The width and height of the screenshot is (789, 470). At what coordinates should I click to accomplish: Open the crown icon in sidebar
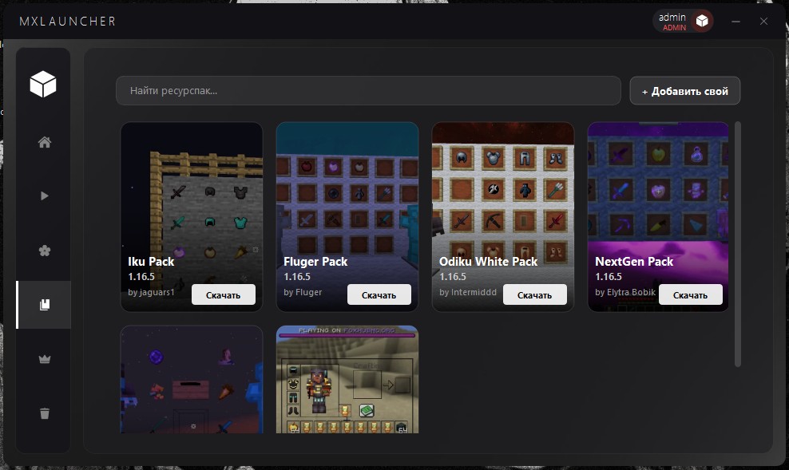tap(45, 359)
